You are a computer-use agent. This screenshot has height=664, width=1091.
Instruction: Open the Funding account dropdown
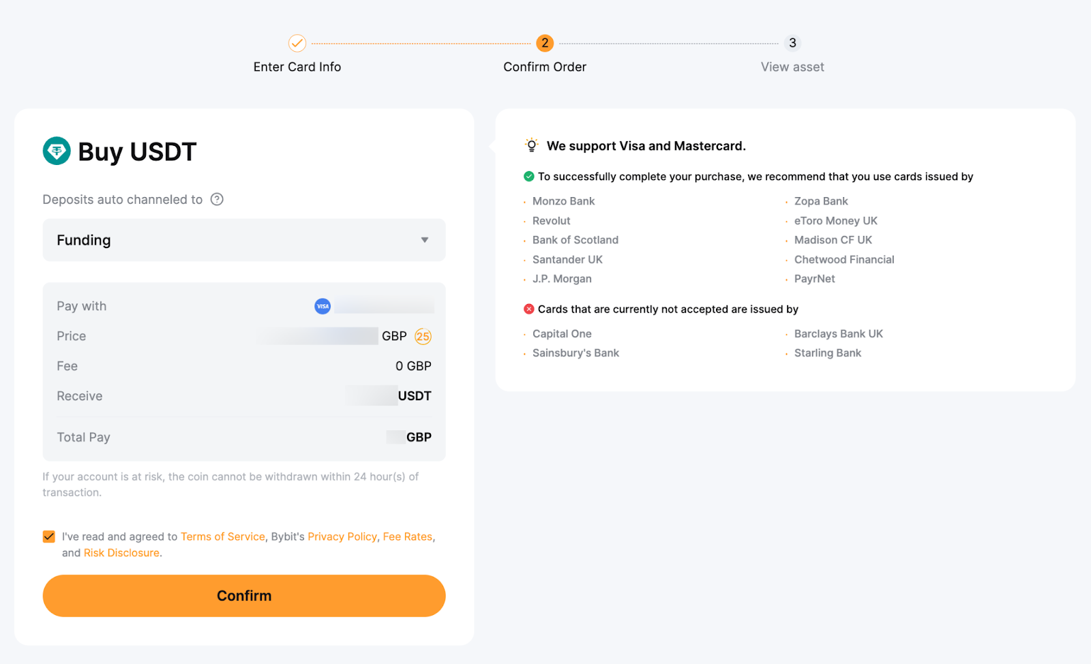pos(243,240)
